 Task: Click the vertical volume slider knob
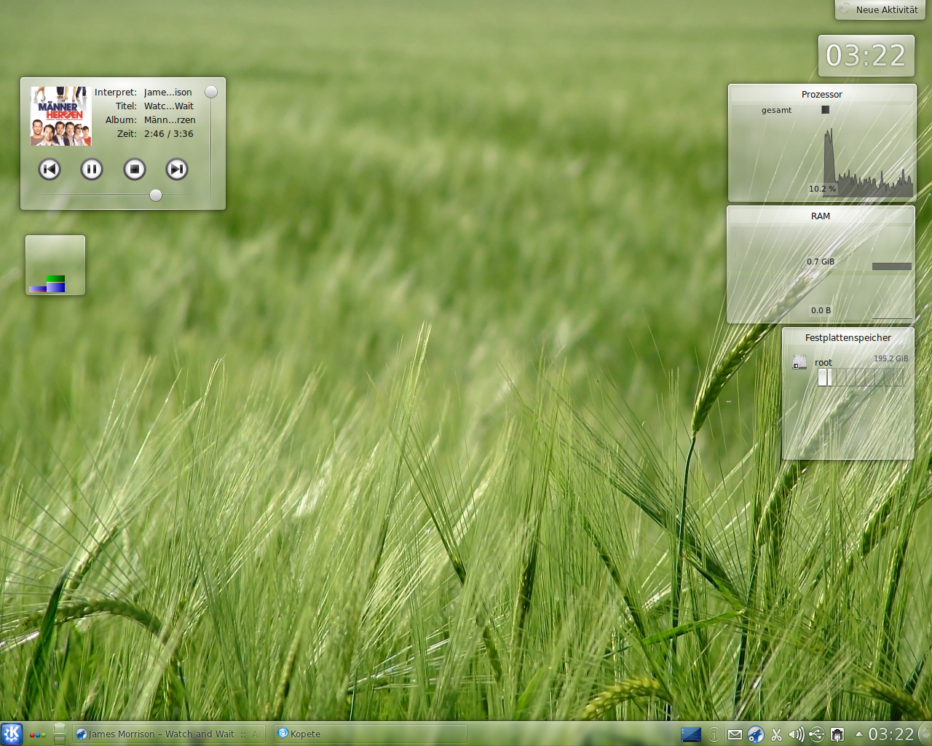coord(211,92)
